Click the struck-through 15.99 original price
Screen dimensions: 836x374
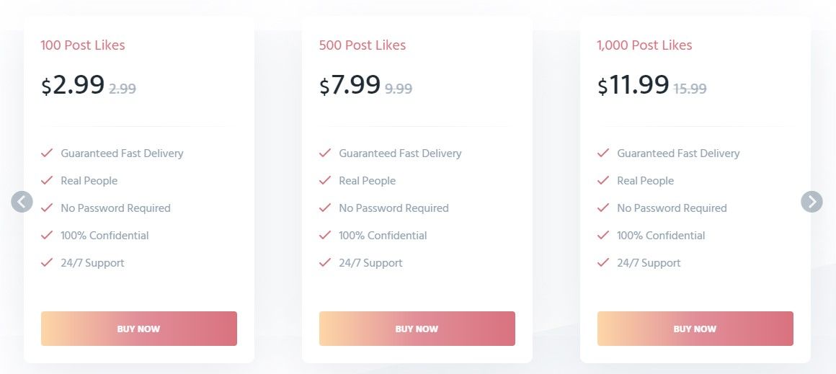(690, 89)
